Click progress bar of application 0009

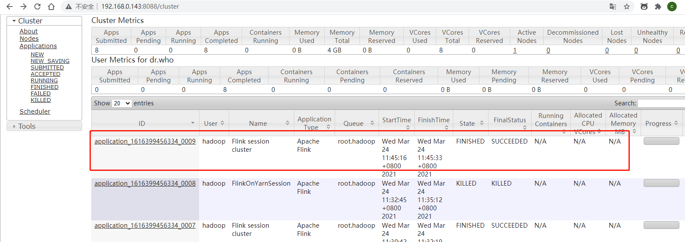tap(661, 141)
